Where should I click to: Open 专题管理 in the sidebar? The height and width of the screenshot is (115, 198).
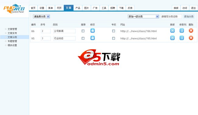click(12, 41)
